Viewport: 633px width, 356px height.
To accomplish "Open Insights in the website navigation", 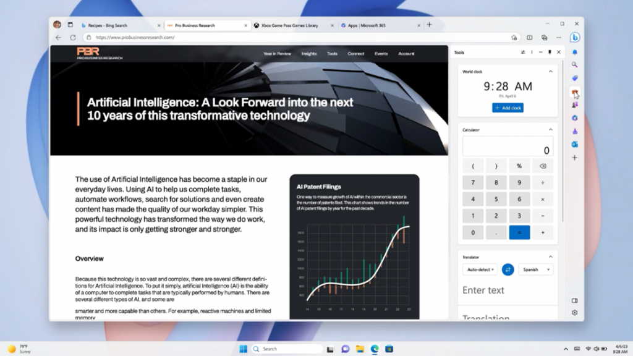I will (x=309, y=54).
